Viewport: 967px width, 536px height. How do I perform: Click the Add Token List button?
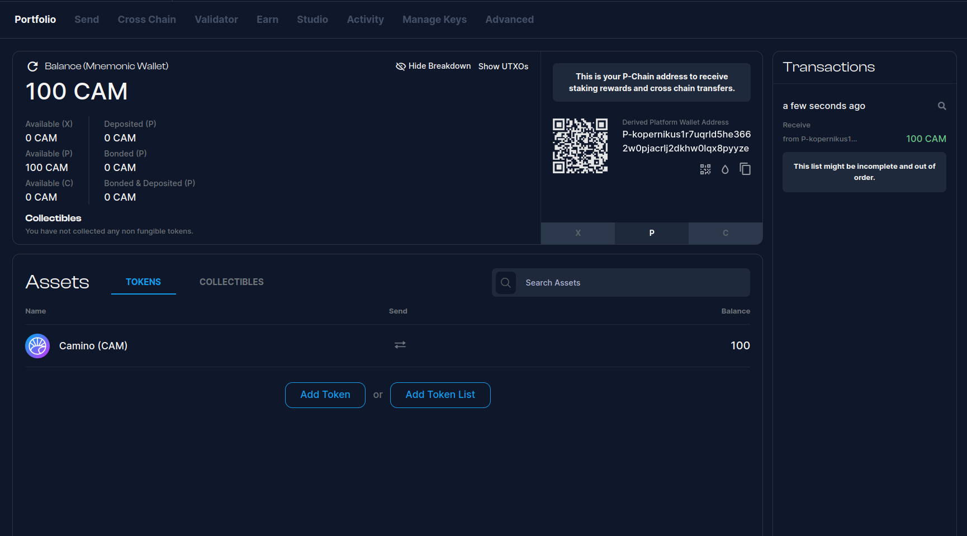click(440, 395)
